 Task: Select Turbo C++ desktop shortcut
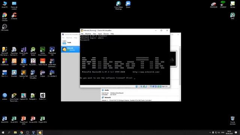tap(42, 96)
